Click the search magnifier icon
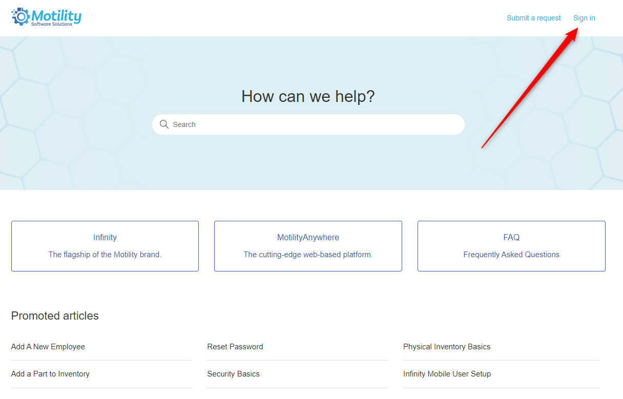The width and height of the screenshot is (623, 399). click(164, 124)
